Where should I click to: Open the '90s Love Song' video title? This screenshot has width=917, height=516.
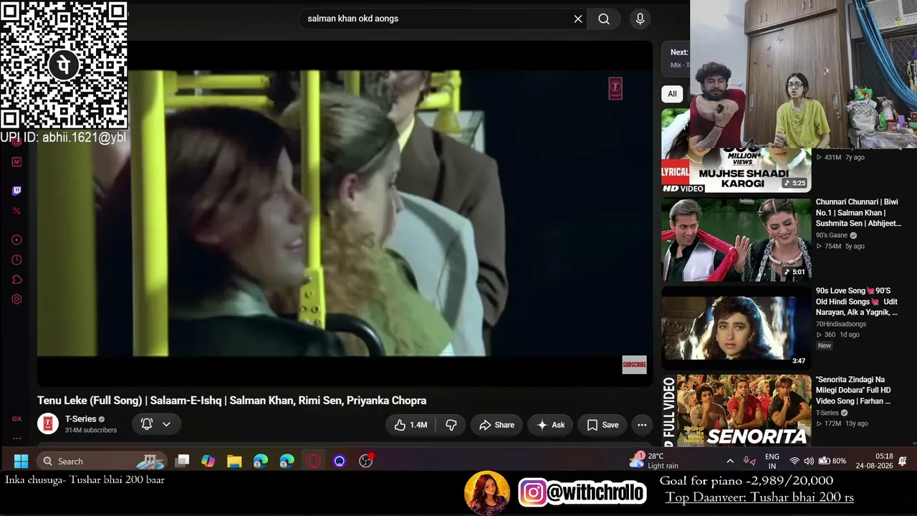click(857, 302)
